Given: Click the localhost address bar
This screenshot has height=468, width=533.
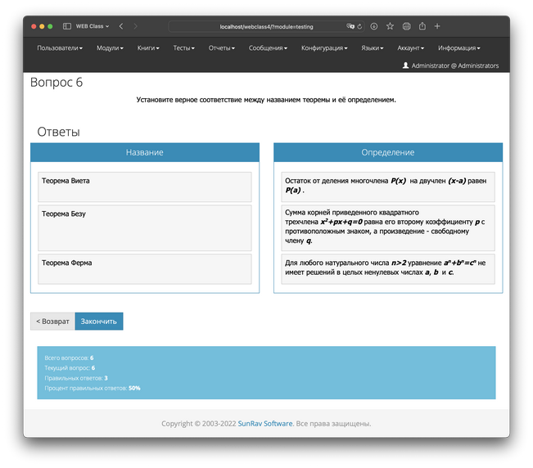Looking at the screenshot, I should click(x=266, y=26).
